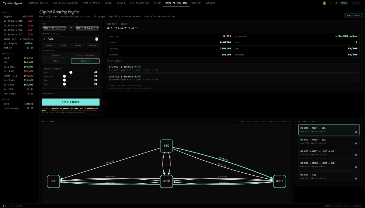Open the ETF Allocator tab

pos(140,3)
